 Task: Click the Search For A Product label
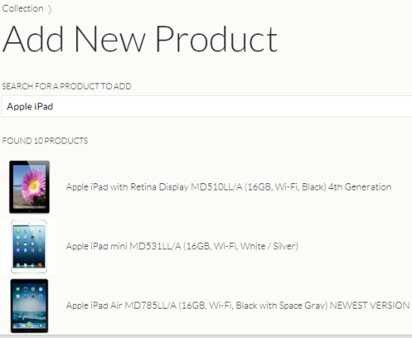tap(67, 86)
